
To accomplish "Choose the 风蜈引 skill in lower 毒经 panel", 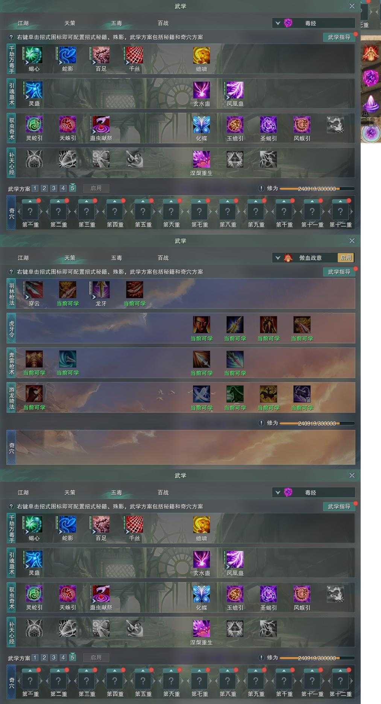I will tap(302, 594).
